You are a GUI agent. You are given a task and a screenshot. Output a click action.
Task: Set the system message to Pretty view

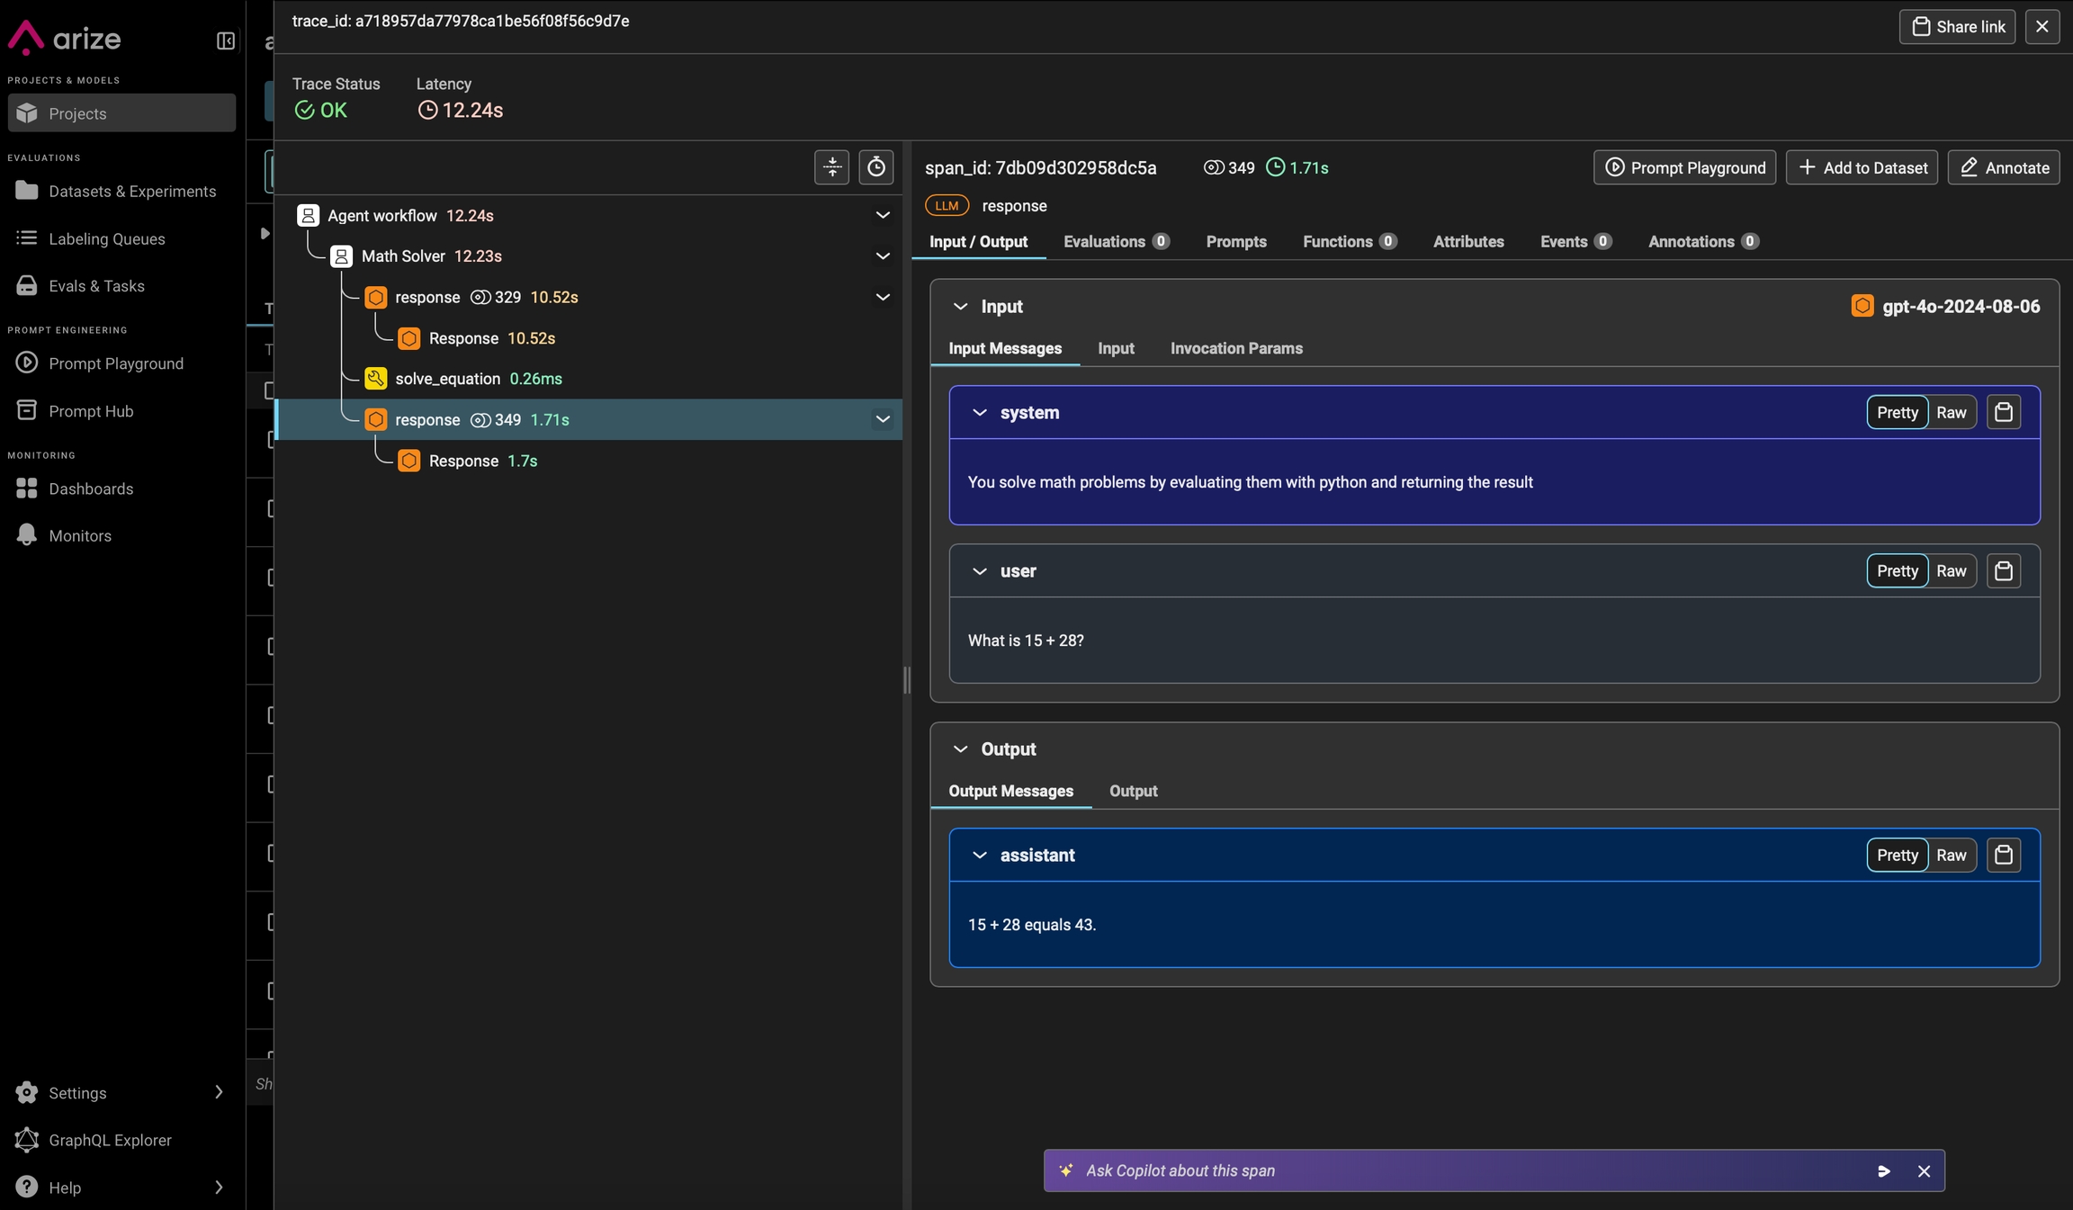[1897, 412]
